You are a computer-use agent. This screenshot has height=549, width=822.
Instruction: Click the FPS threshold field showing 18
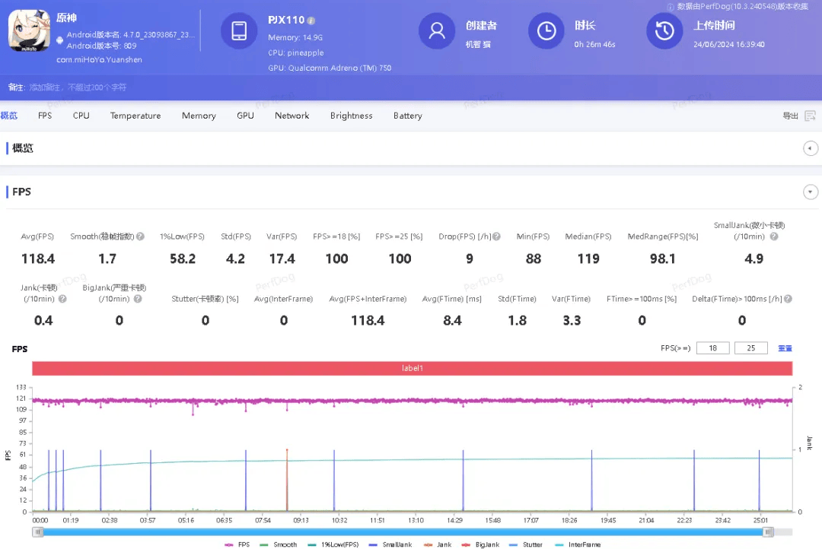click(713, 347)
